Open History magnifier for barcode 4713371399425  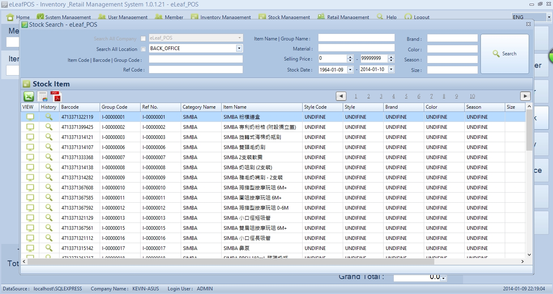coord(49,127)
